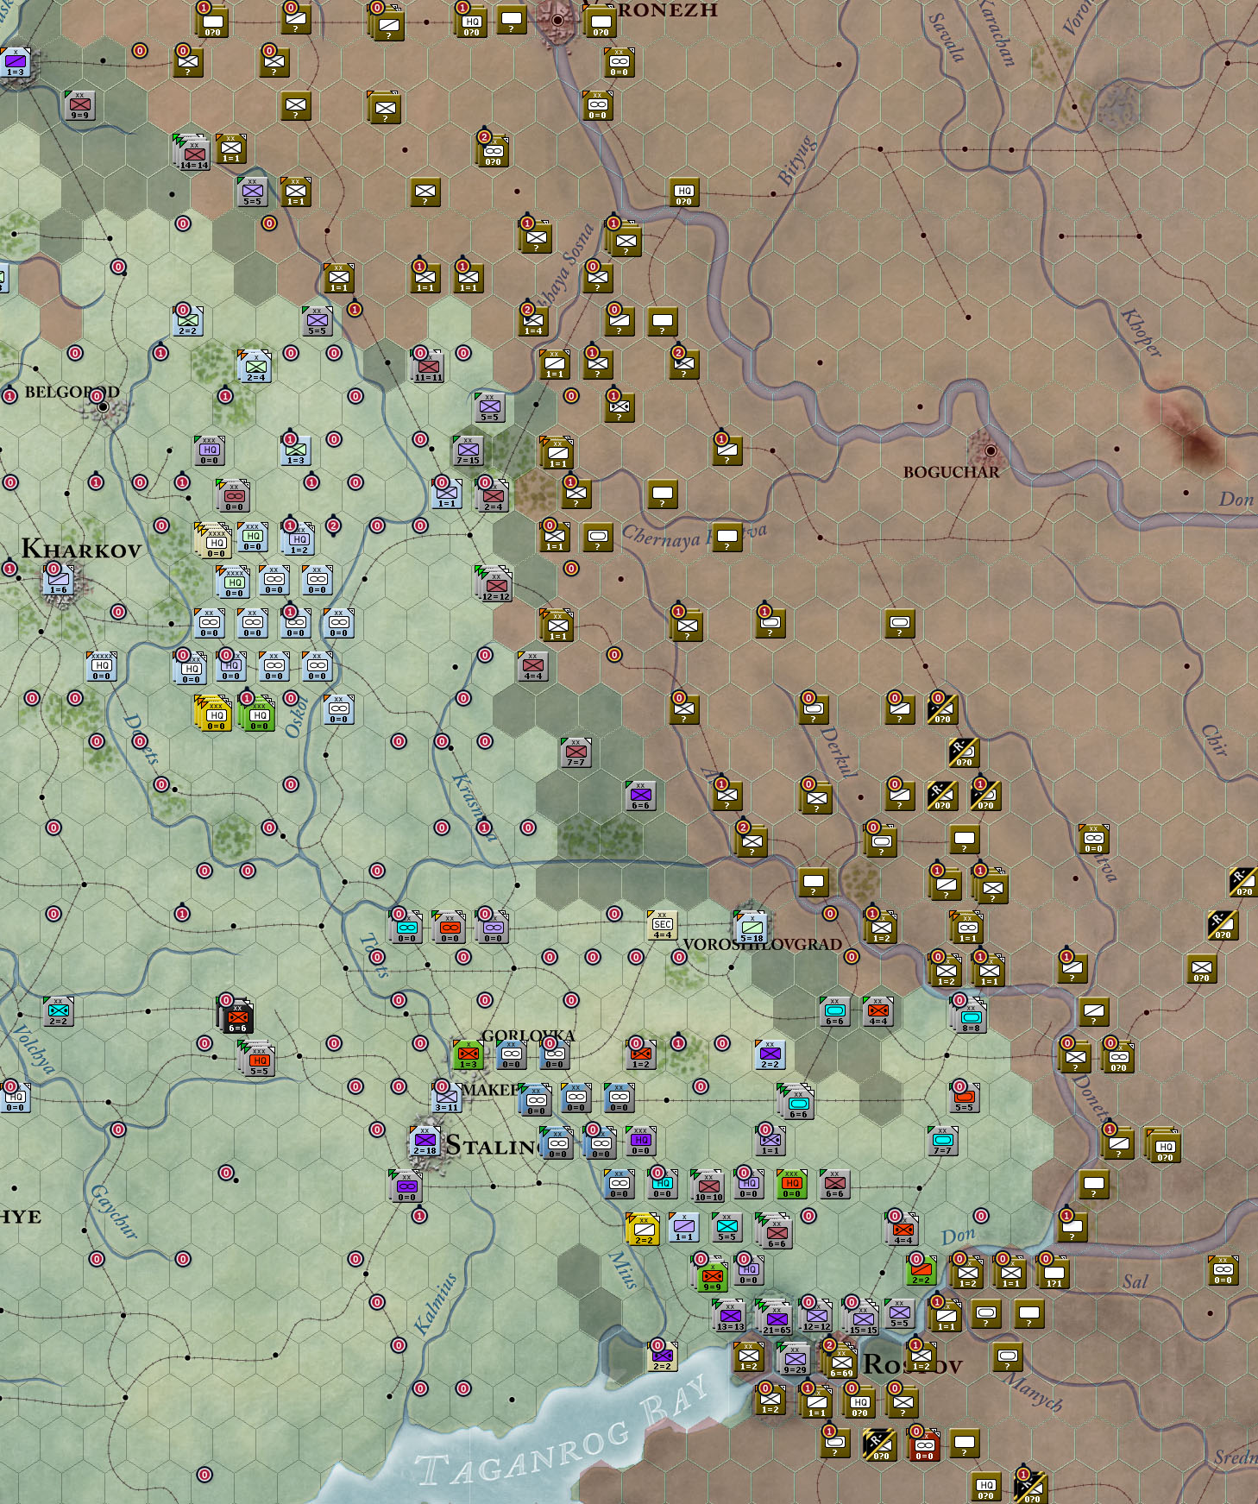Click the SEC 4=4 security unit
Image resolution: width=1258 pixels, height=1504 pixels.
[662, 925]
